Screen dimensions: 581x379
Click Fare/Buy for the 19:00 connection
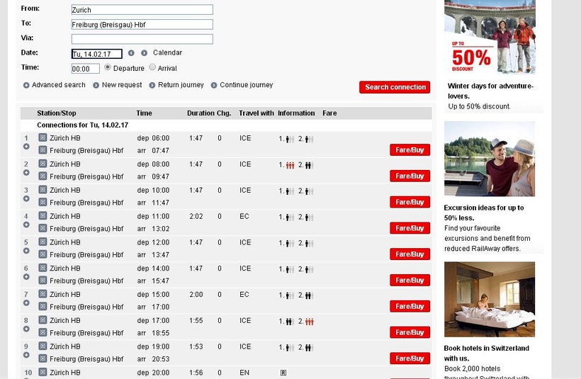(x=410, y=358)
